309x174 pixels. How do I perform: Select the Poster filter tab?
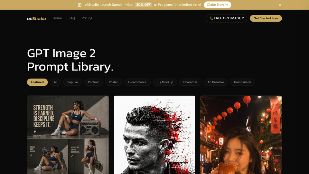pyautogui.click(x=113, y=82)
